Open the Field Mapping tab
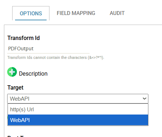The width and height of the screenshot is (162, 137). click(x=76, y=13)
